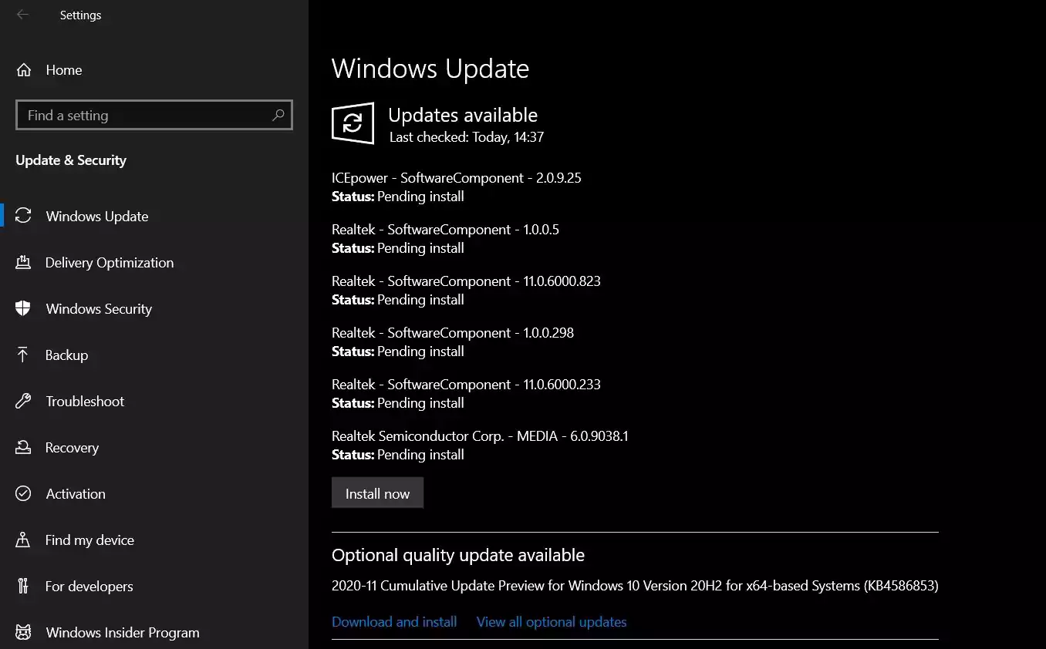
Task: Click the large Updates available refresh icon
Action: (353, 123)
